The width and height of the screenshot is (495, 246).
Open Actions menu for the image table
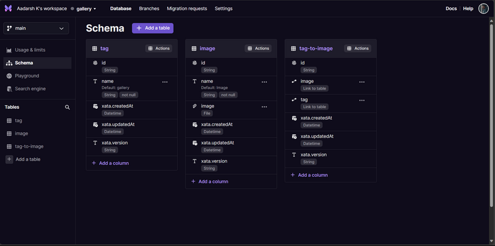tap(258, 49)
